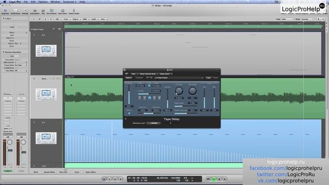Viewport: 329px width, 185px height.
Task: Click the Tape Delay Groove slider
Action: click(x=149, y=94)
